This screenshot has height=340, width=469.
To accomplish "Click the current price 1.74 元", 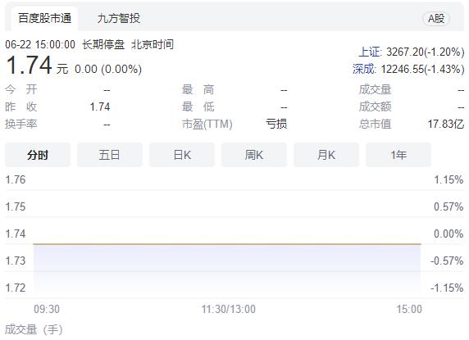I will coord(37,66).
